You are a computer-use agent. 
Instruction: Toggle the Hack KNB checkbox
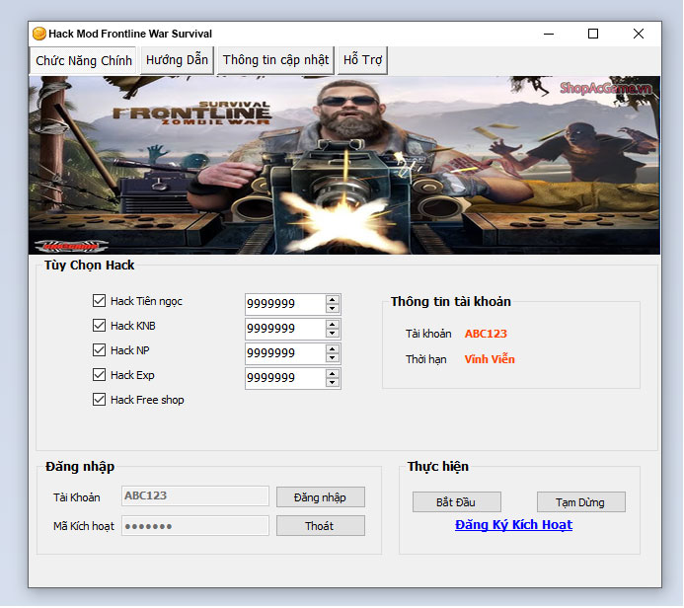tap(99, 326)
